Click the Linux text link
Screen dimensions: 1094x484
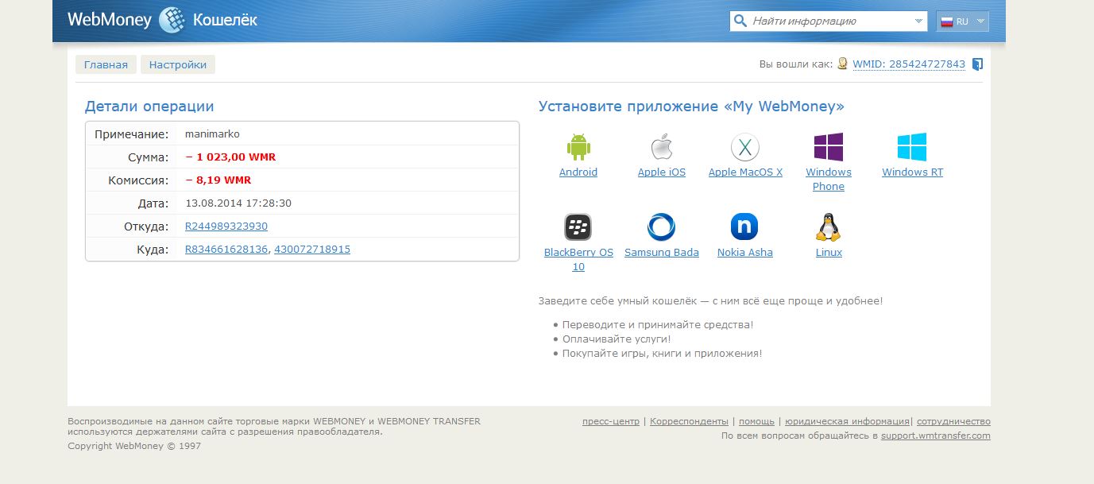829,253
